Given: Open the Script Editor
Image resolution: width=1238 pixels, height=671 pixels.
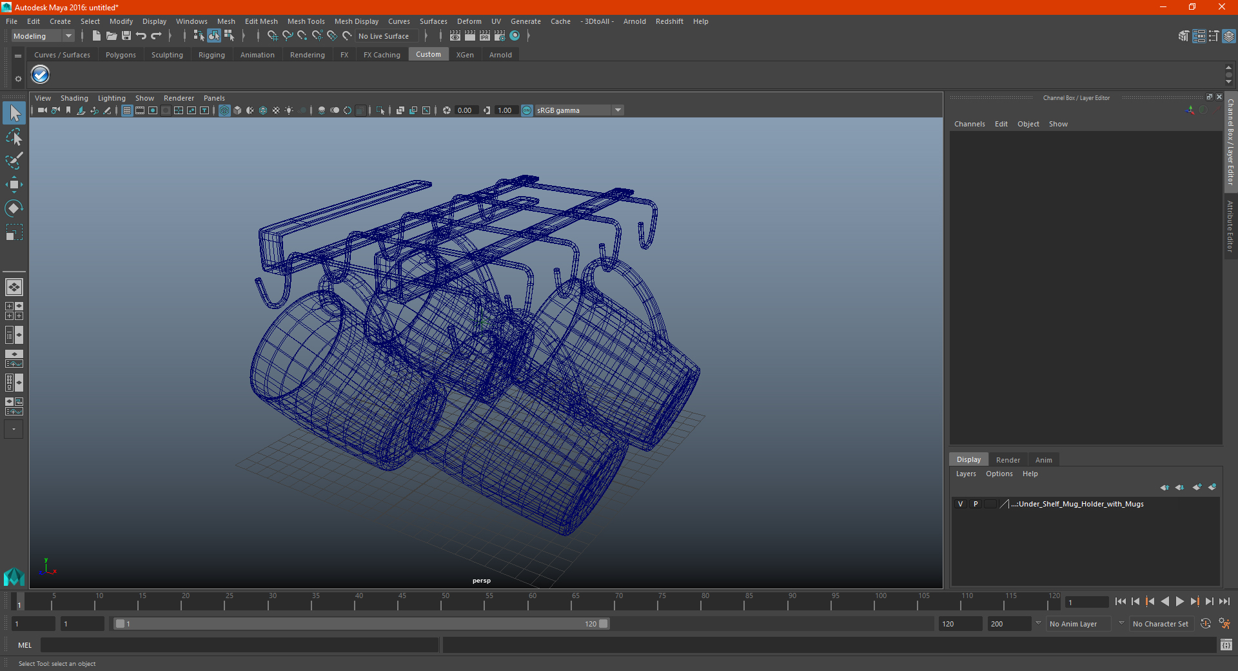Looking at the screenshot, I should [1226, 645].
